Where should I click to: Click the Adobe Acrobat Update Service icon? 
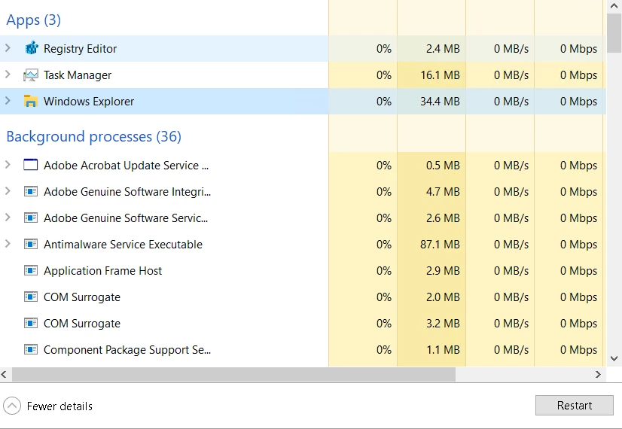(31, 165)
